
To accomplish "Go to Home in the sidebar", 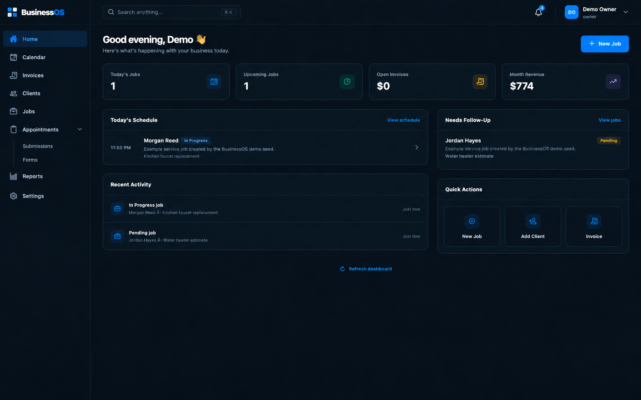I will [x=45, y=39].
